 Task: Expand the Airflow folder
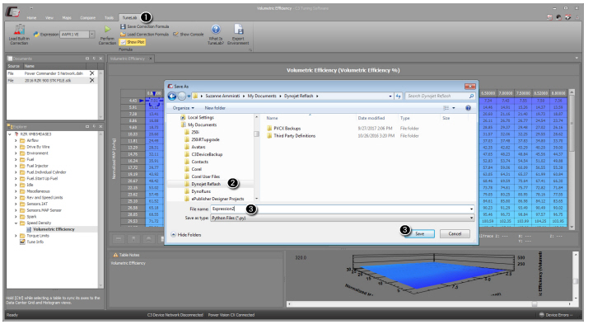(x=16, y=140)
